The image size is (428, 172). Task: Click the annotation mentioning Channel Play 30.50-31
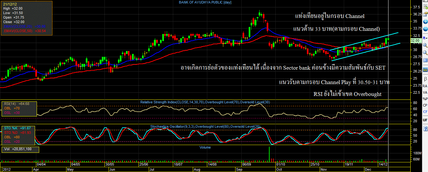[334, 82]
